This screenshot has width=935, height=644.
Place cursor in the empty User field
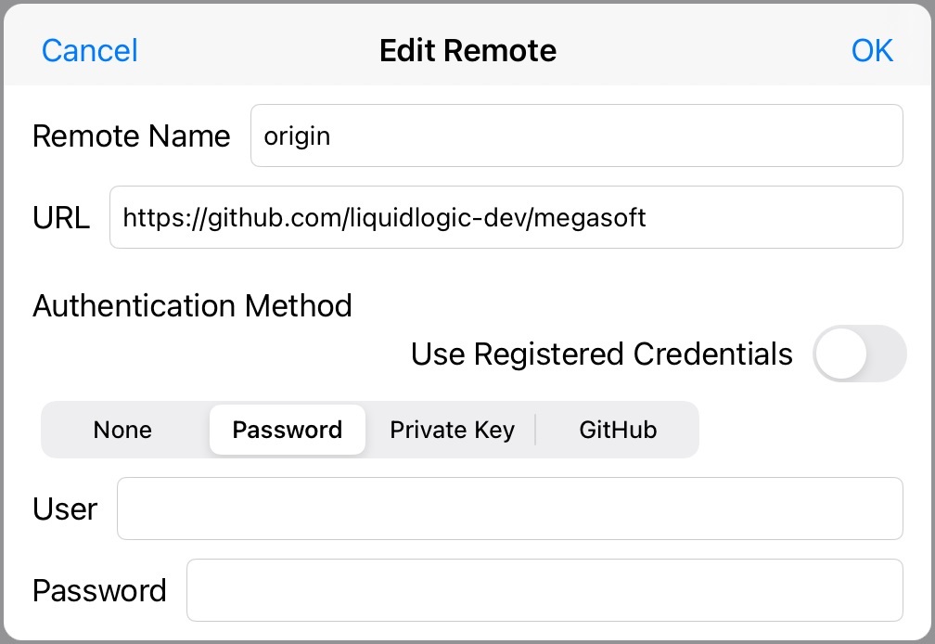pos(508,509)
